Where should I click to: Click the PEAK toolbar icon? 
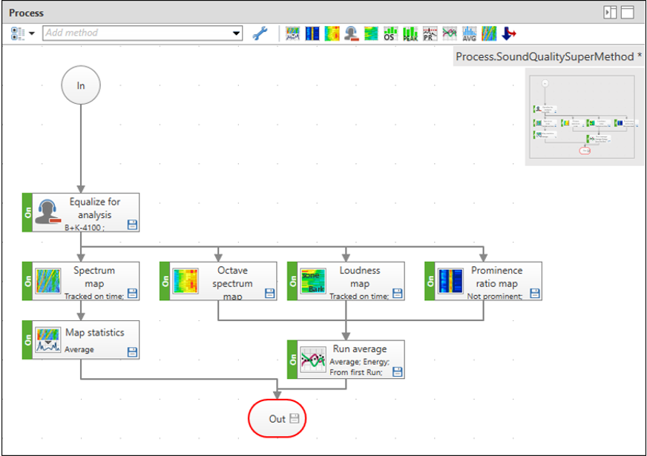tap(410, 33)
